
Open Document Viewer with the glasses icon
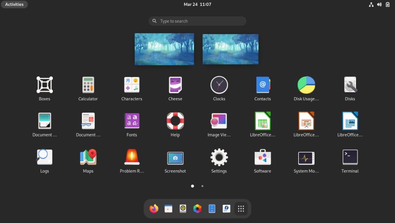coord(88,125)
